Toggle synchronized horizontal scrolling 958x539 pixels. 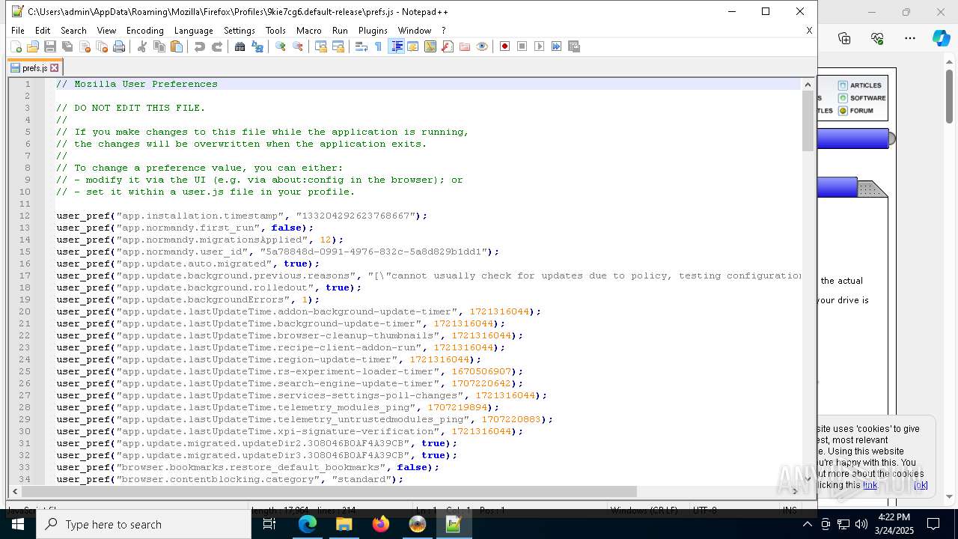(338, 46)
